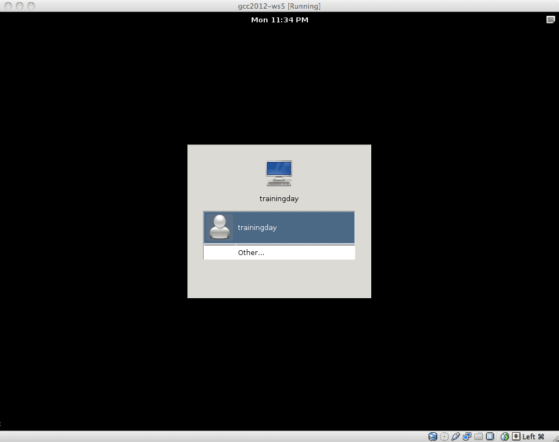Click the gcc2012-ws5 [Running] title bar
Image resolution: width=559 pixels, height=442 pixels.
coord(281,6)
